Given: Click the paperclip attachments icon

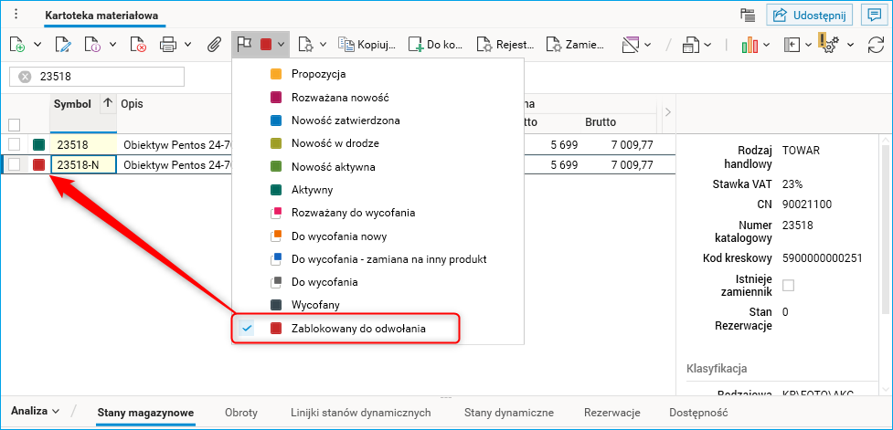Looking at the screenshot, I should click(214, 45).
